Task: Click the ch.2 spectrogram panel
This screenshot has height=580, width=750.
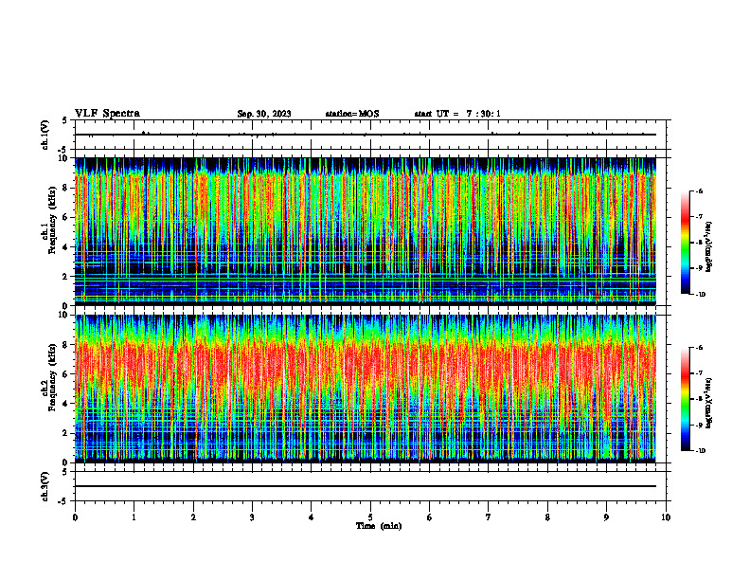Action: pyautogui.click(x=366, y=389)
